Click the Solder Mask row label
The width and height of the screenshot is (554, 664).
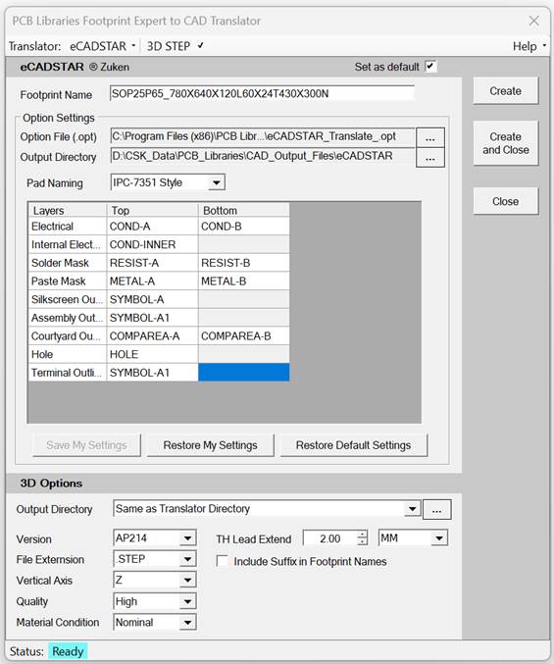pyautogui.click(x=68, y=263)
